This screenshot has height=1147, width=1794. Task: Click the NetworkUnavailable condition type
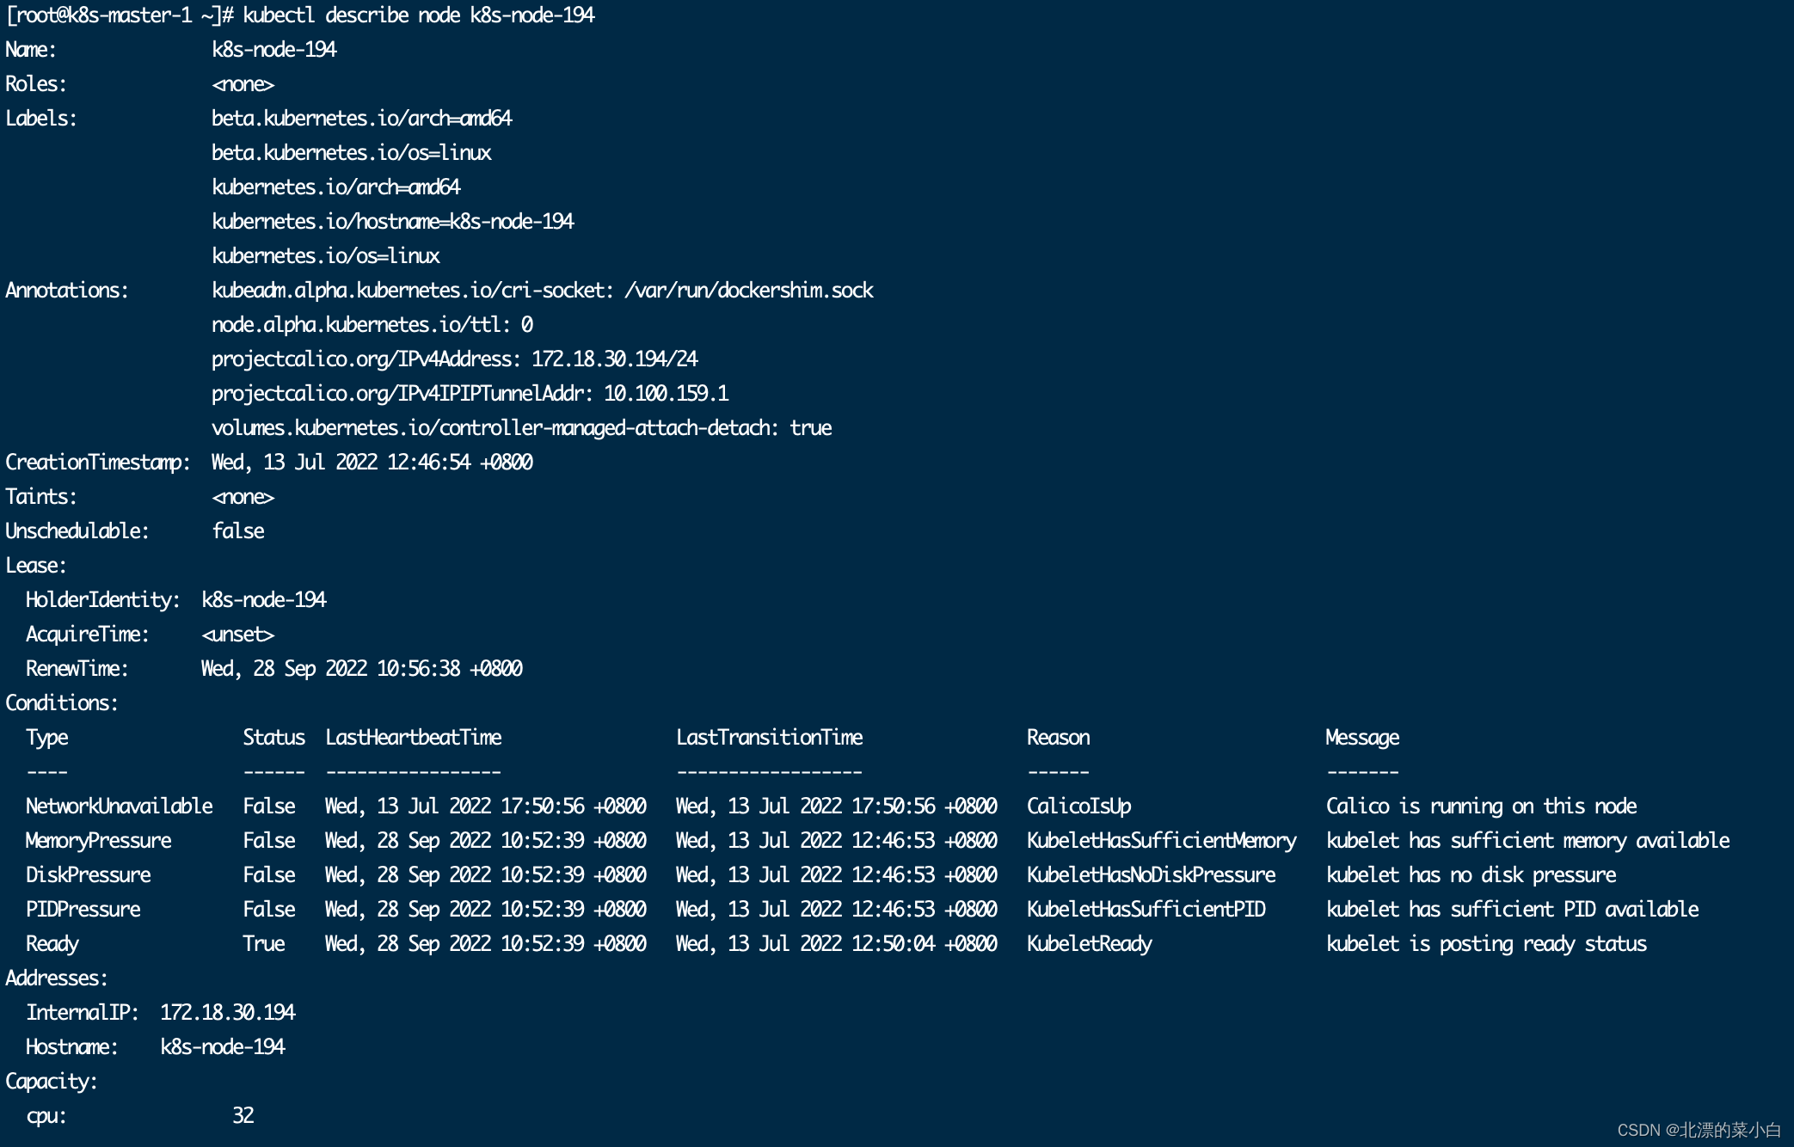[119, 807]
